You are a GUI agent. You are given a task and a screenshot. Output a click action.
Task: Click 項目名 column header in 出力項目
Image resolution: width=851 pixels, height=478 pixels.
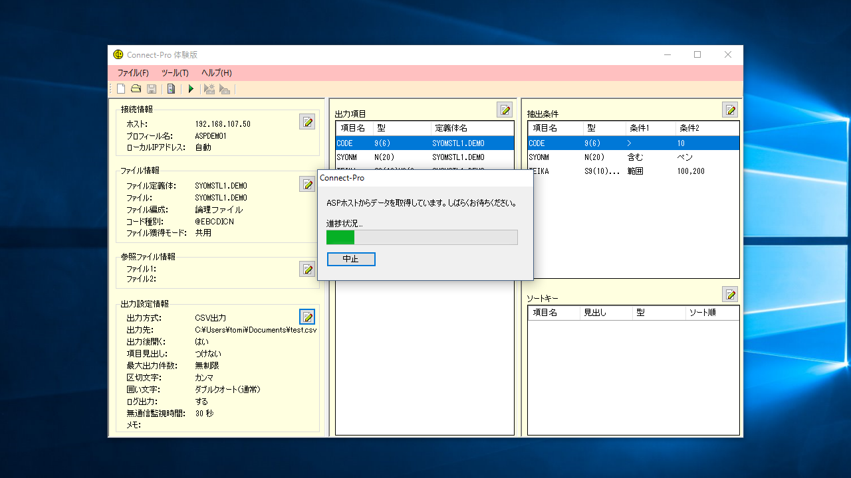tap(354, 128)
